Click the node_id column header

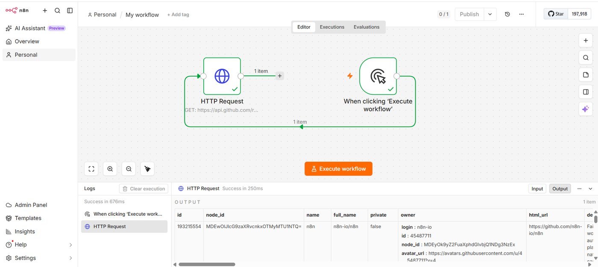[x=254, y=215]
